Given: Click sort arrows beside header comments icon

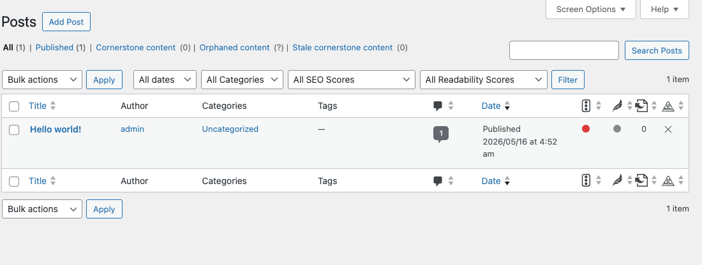Looking at the screenshot, I should pyautogui.click(x=451, y=106).
